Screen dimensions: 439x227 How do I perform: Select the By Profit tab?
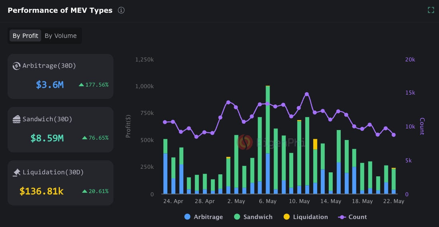click(25, 36)
